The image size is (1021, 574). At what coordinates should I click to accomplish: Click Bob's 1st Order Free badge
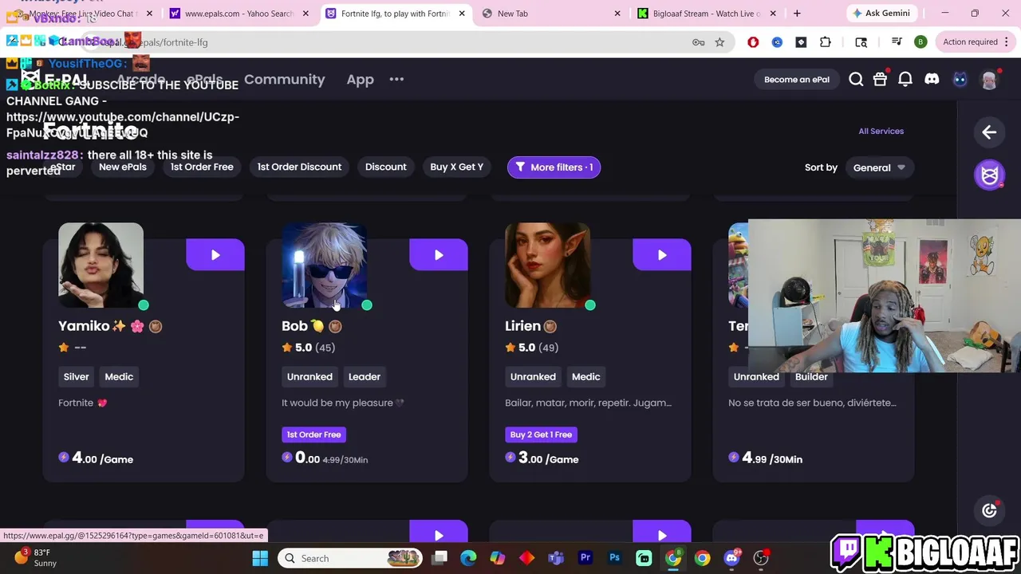click(313, 434)
